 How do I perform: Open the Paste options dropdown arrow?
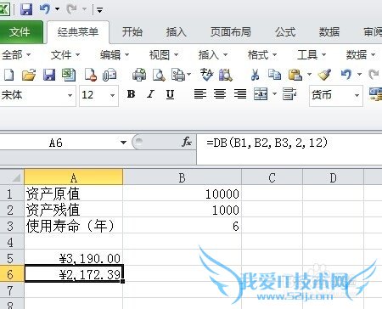309,75
